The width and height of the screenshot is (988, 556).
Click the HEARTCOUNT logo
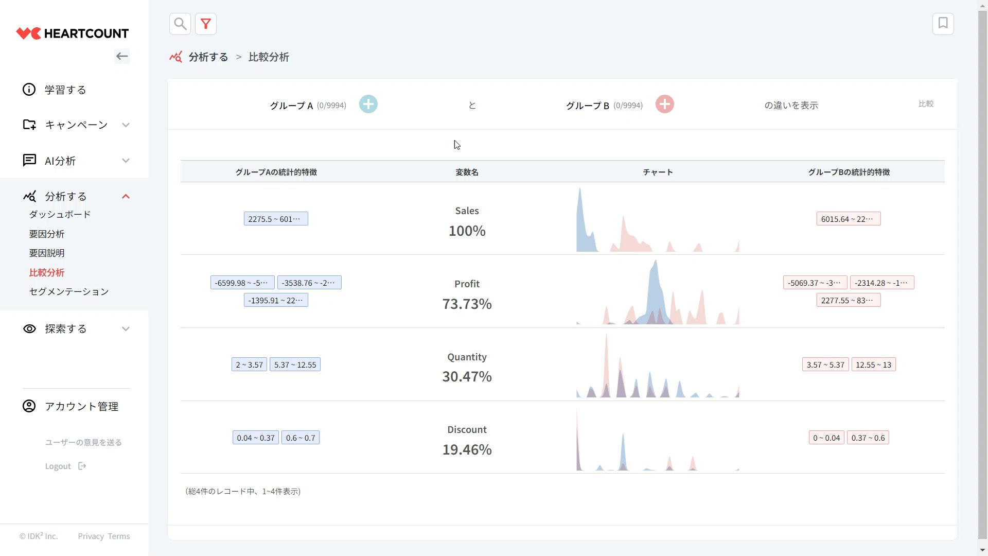[73, 33]
